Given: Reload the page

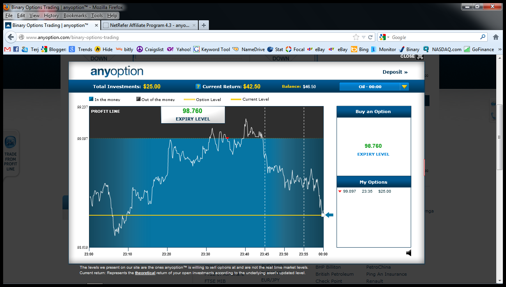Looking at the screenshot, I should click(x=371, y=37).
